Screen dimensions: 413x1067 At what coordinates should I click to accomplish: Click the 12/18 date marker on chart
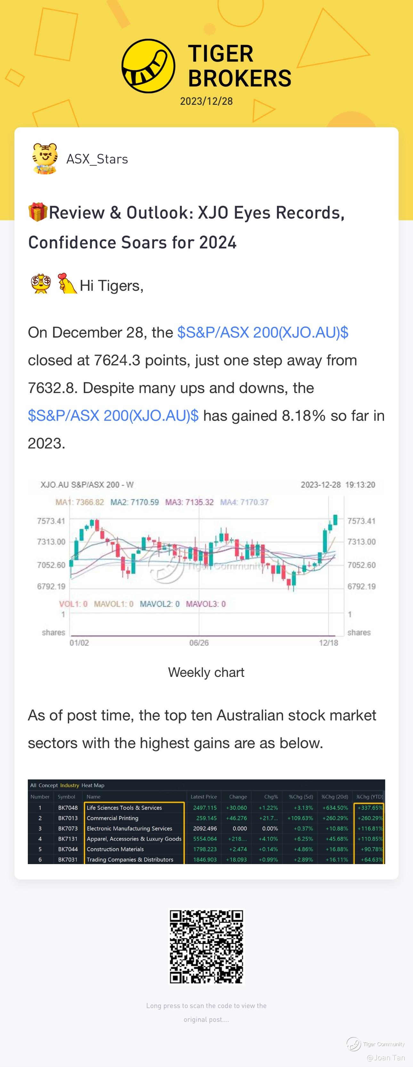(x=328, y=643)
